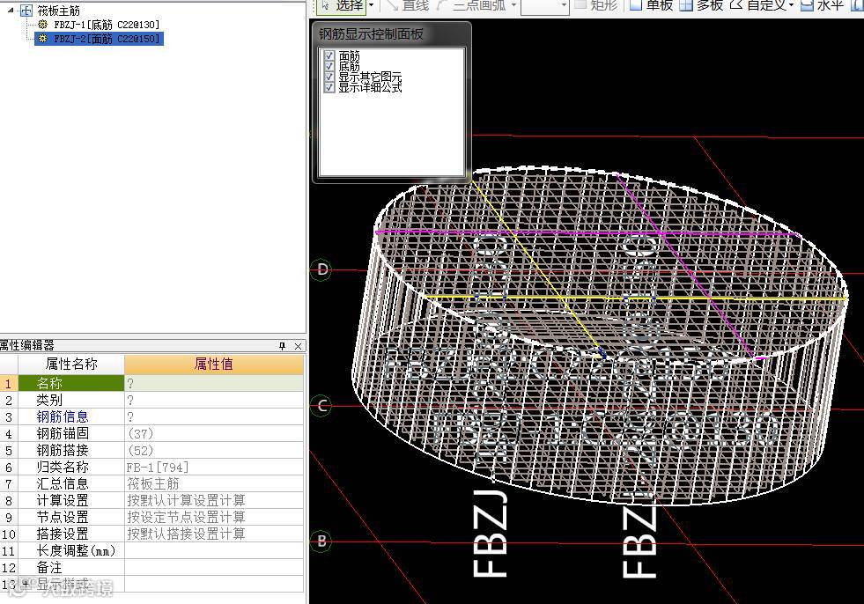This screenshot has width=864, height=604.
Task: Click the 筏板主筋 folder icon in tree
Action: coord(26,11)
